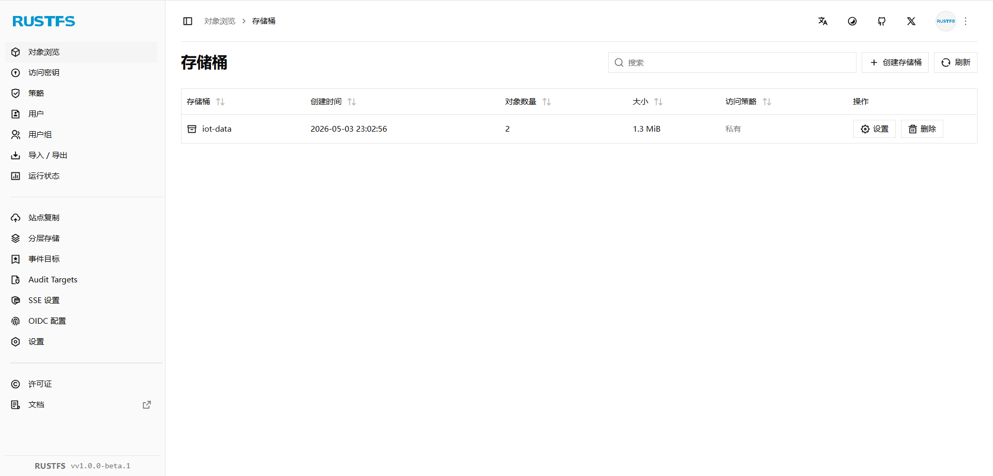The height and width of the screenshot is (476, 993).
Task: Click the 导入 / 导出 download icon
Action: pos(16,155)
